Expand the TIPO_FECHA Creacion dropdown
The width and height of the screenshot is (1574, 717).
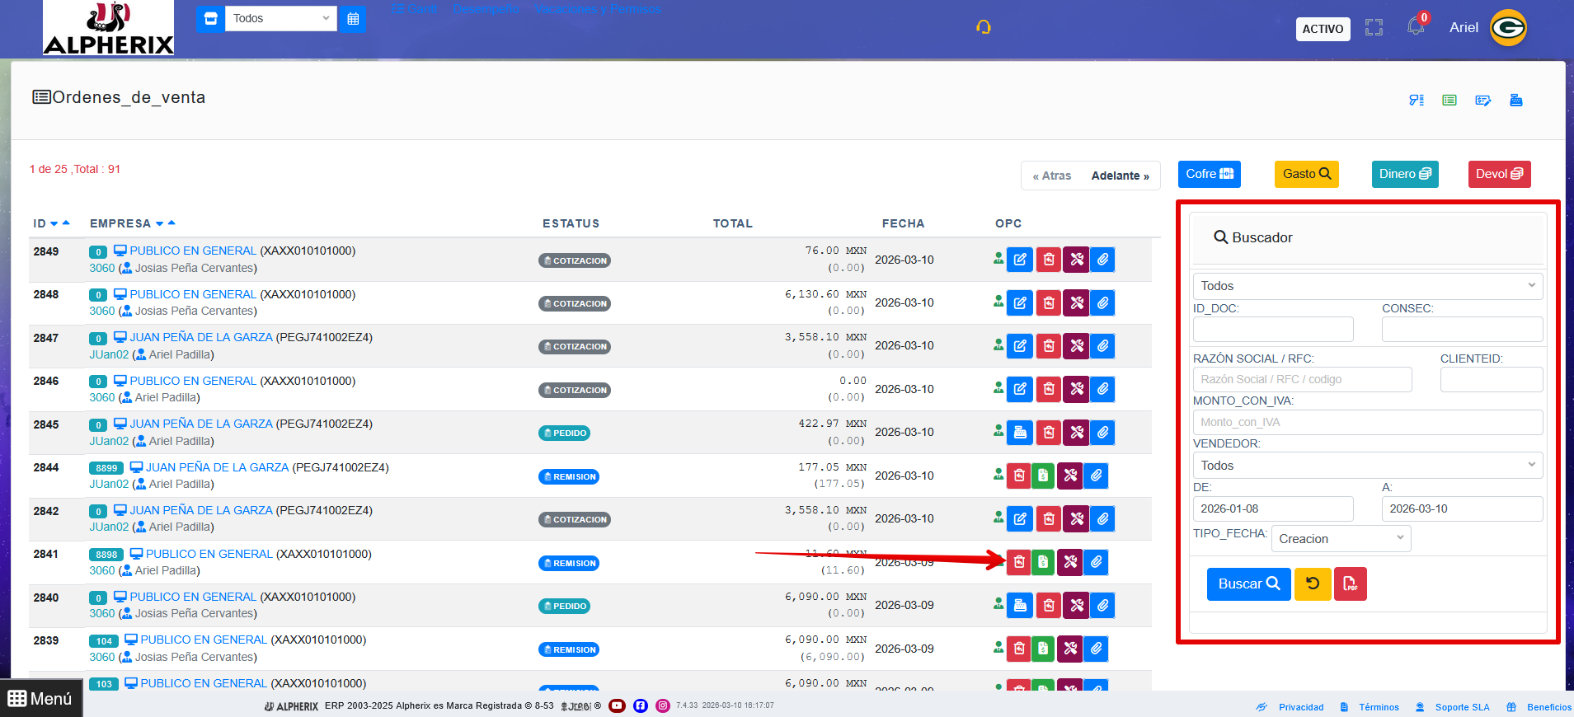[x=1341, y=539]
